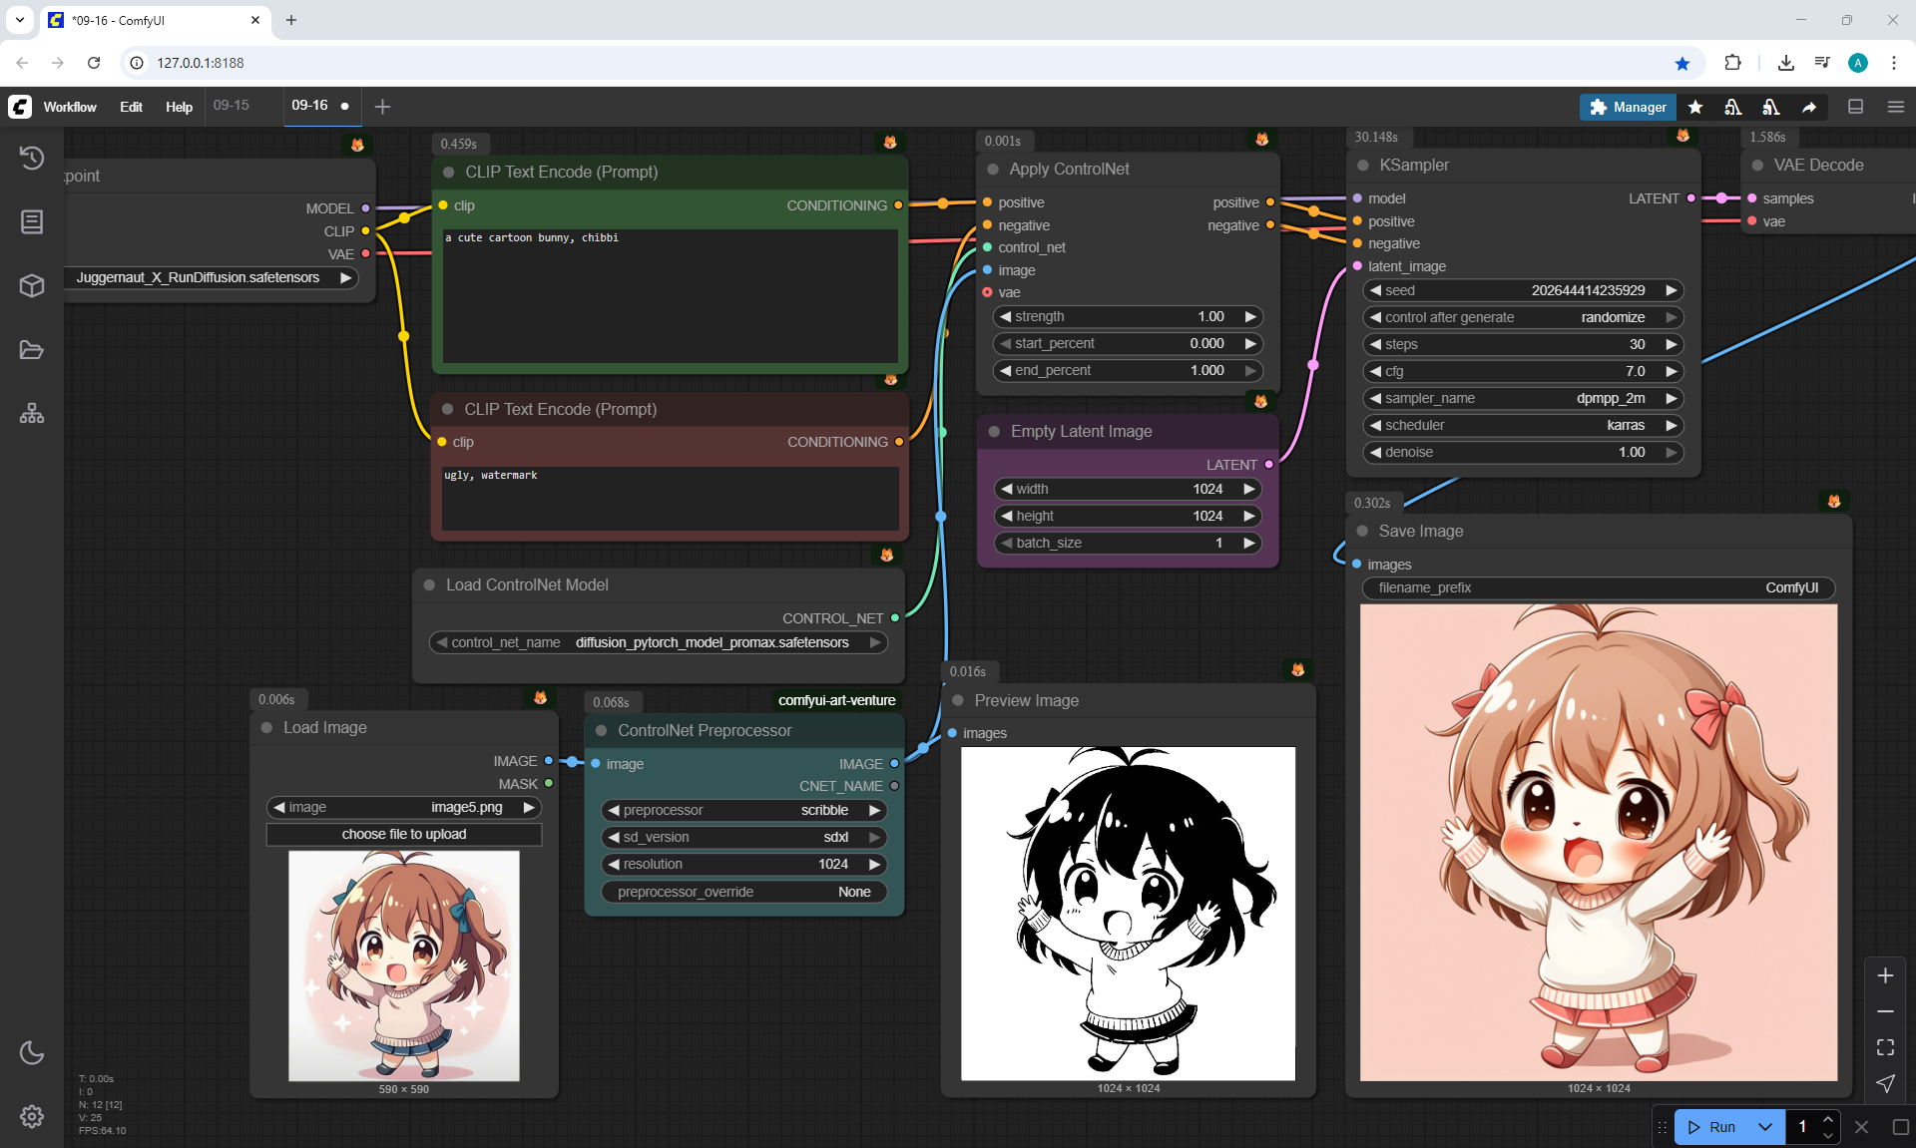
Task: Click the Manager button
Action: coord(1627,107)
